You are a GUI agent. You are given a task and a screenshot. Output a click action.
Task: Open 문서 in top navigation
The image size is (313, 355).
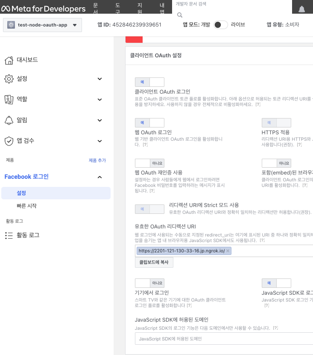click(96, 8)
